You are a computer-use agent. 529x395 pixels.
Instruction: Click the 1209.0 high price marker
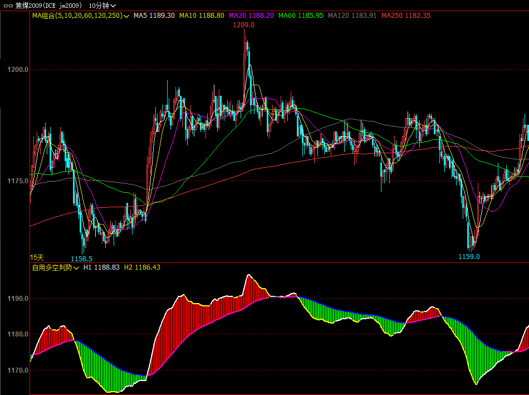tap(243, 25)
